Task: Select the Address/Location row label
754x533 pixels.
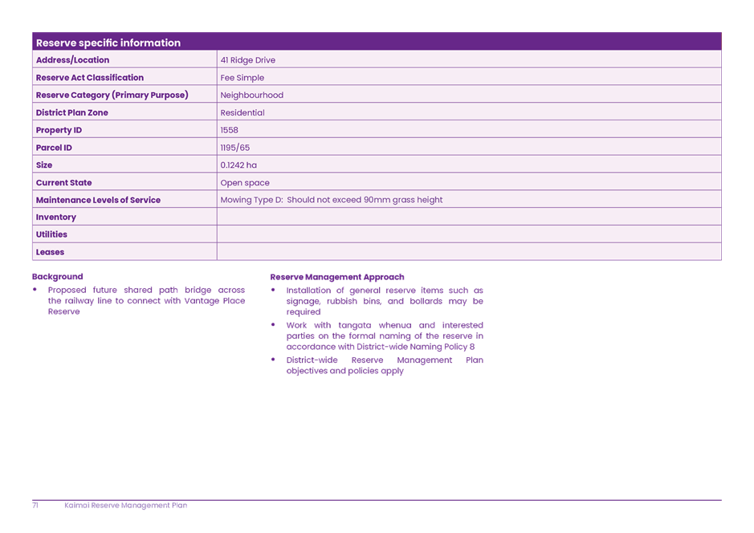Action: pos(72,59)
